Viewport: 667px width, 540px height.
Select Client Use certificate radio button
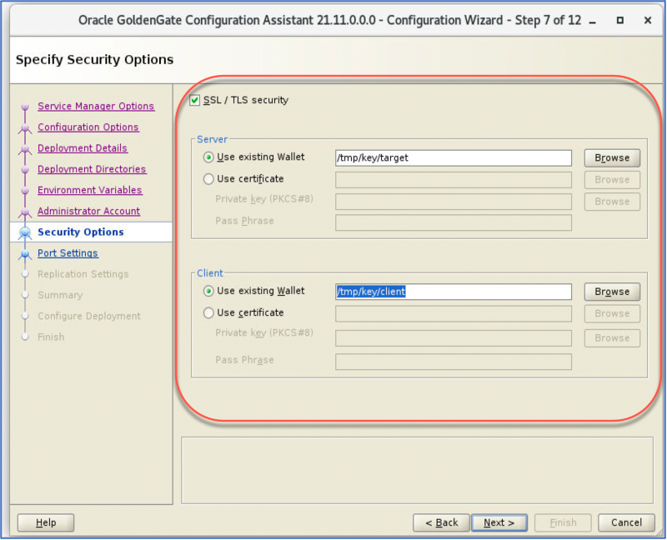(208, 313)
